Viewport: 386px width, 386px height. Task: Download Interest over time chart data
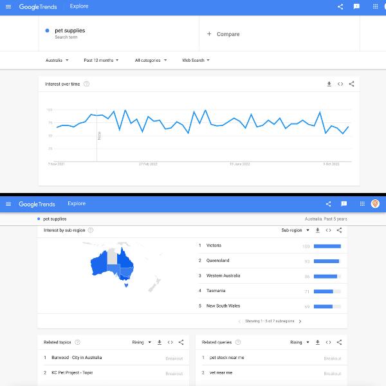(329, 84)
